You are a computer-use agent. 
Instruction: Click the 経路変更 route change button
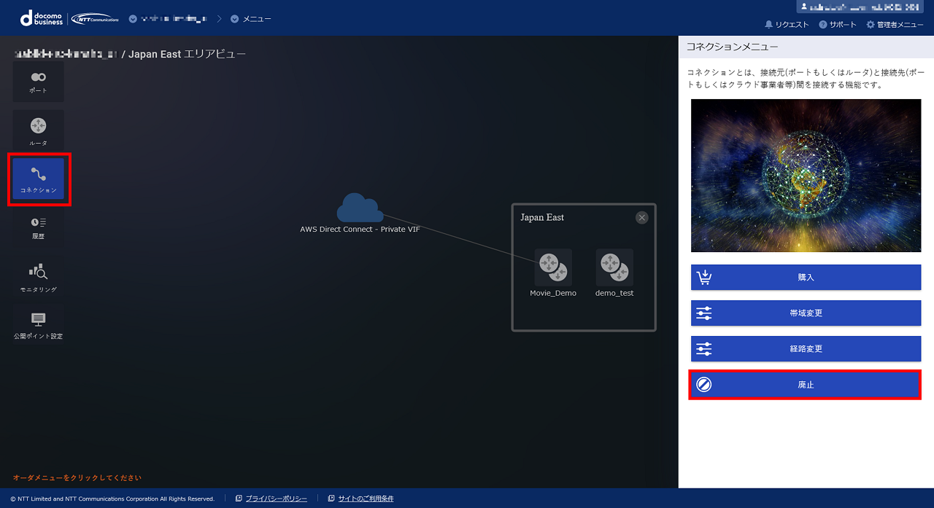click(806, 349)
